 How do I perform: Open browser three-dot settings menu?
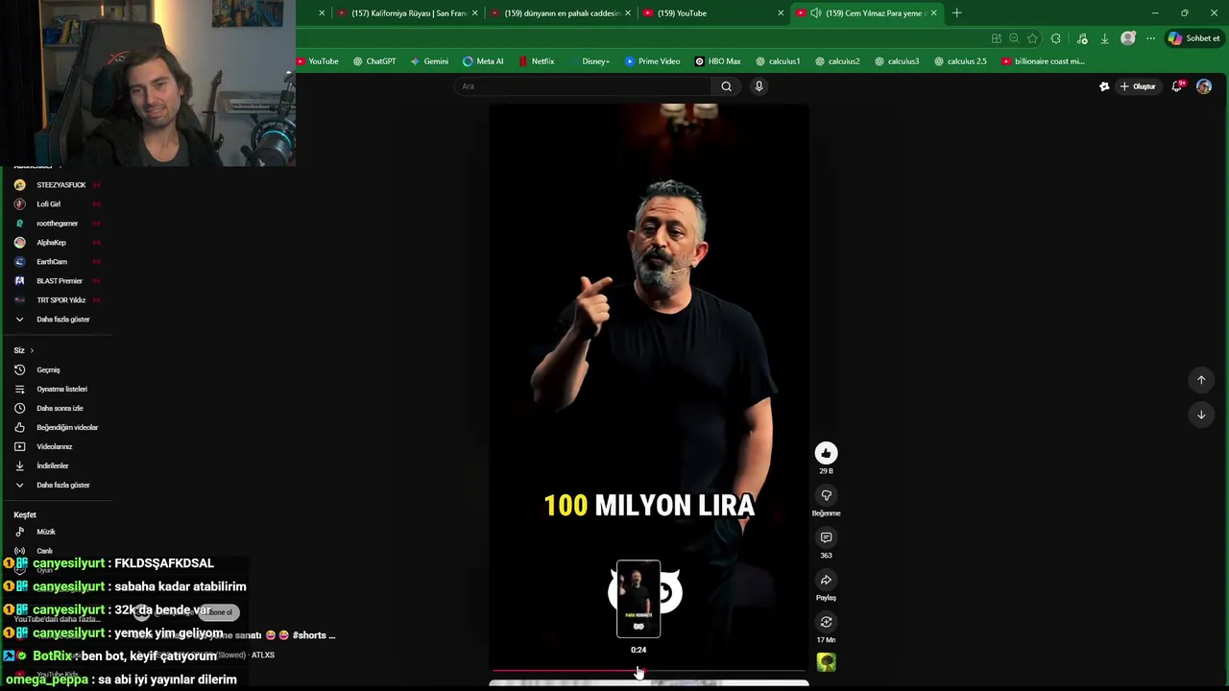(x=1150, y=38)
